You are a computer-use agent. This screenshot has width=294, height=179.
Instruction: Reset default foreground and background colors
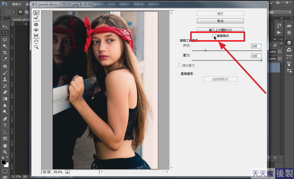coord(2,157)
